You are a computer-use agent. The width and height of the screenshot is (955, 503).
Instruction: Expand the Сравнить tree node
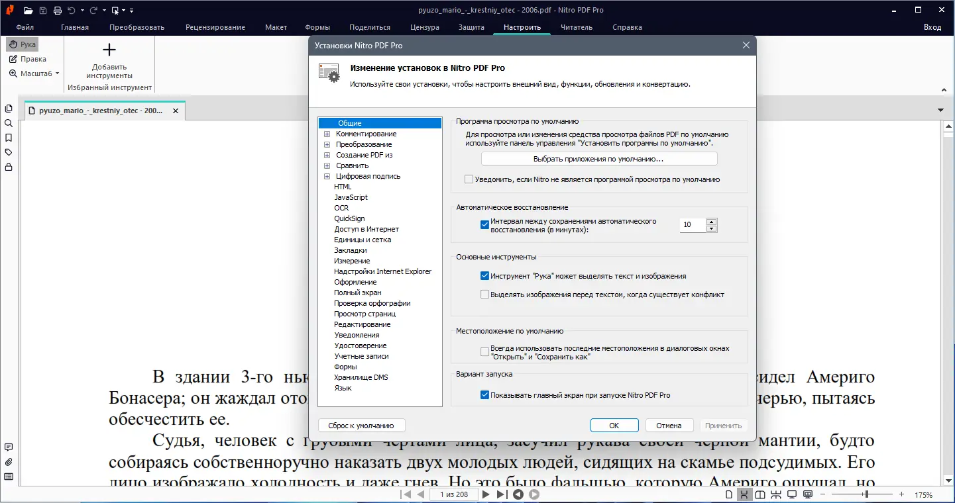327,165
